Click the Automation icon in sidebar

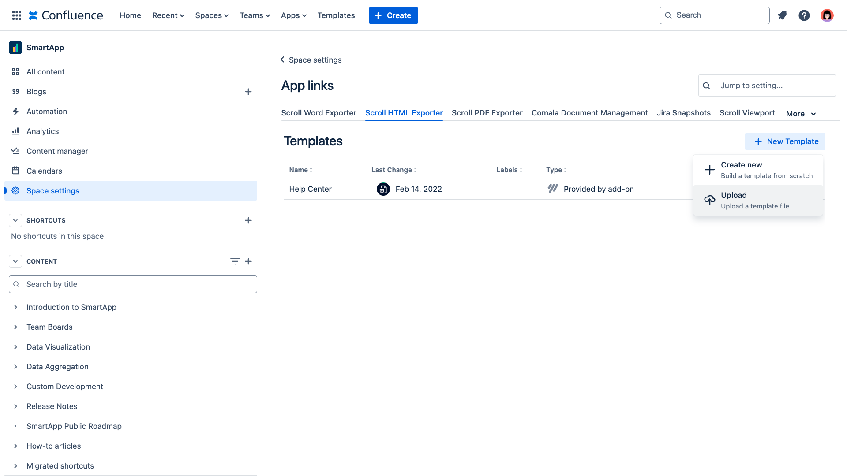pyautogui.click(x=16, y=111)
